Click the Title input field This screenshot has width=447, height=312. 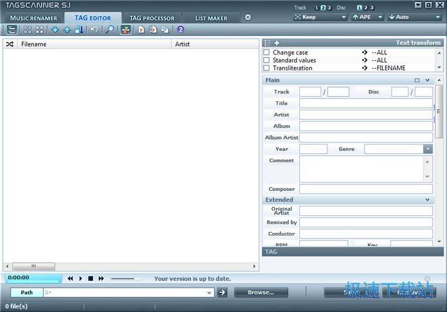[365, 103]
